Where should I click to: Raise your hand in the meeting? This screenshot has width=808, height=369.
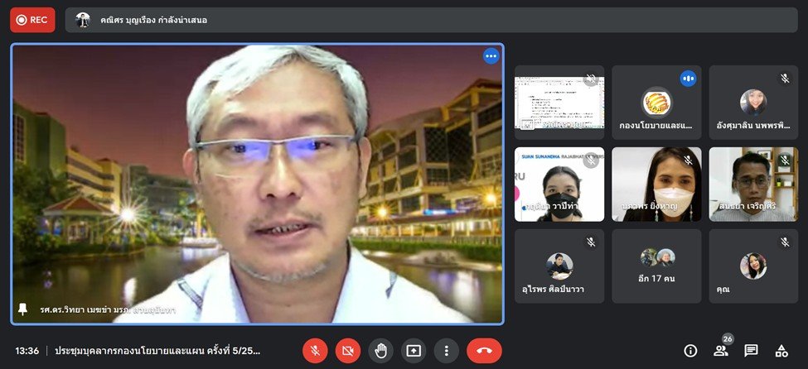pos(380,351)
